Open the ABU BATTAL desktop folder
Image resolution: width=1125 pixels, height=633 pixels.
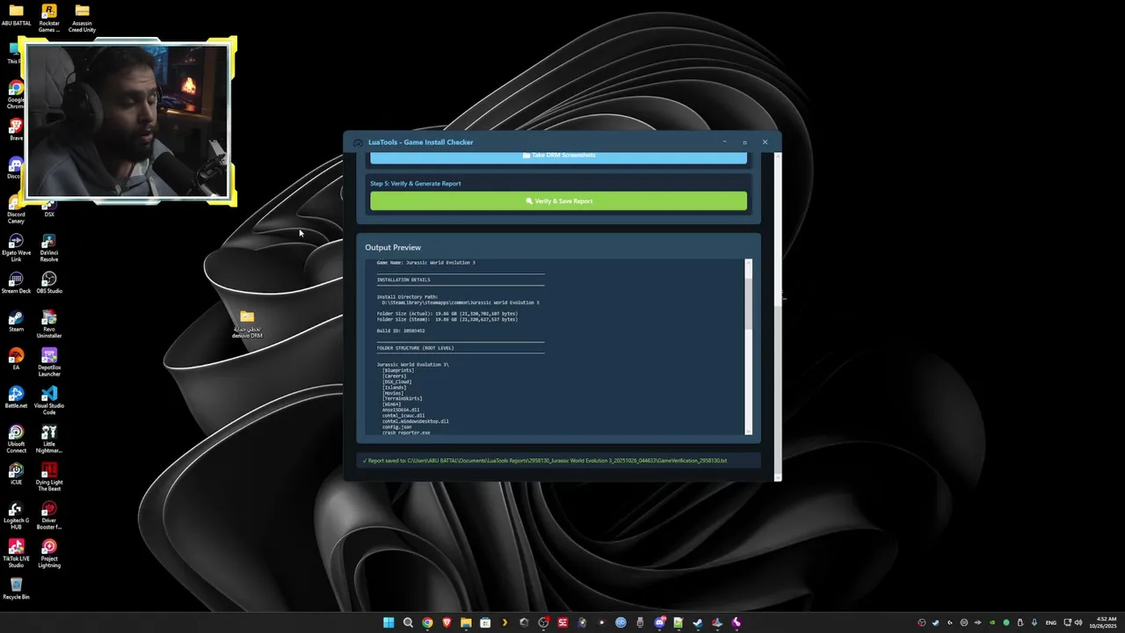(x=16, y=16)
